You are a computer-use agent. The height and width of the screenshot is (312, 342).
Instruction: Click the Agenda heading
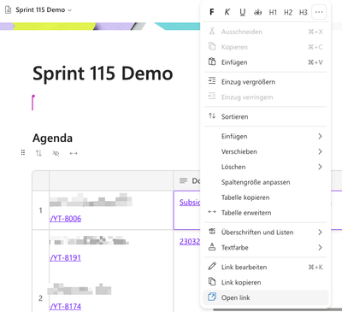[52, 138]
